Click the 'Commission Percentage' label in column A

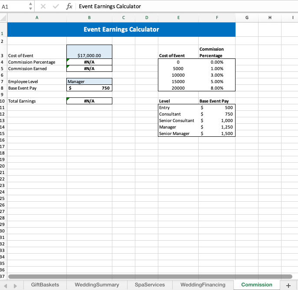[32, 62]
